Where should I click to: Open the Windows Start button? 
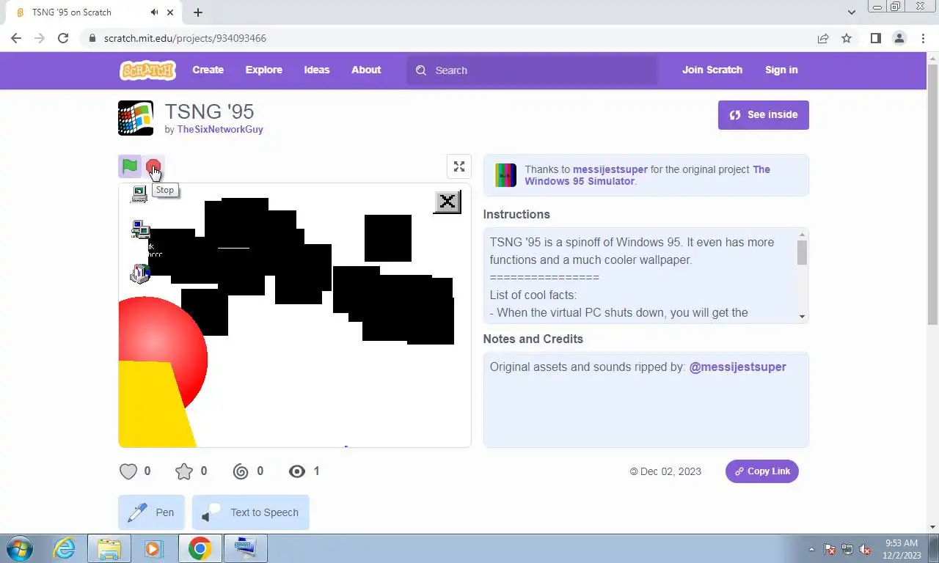pos(19,548)
